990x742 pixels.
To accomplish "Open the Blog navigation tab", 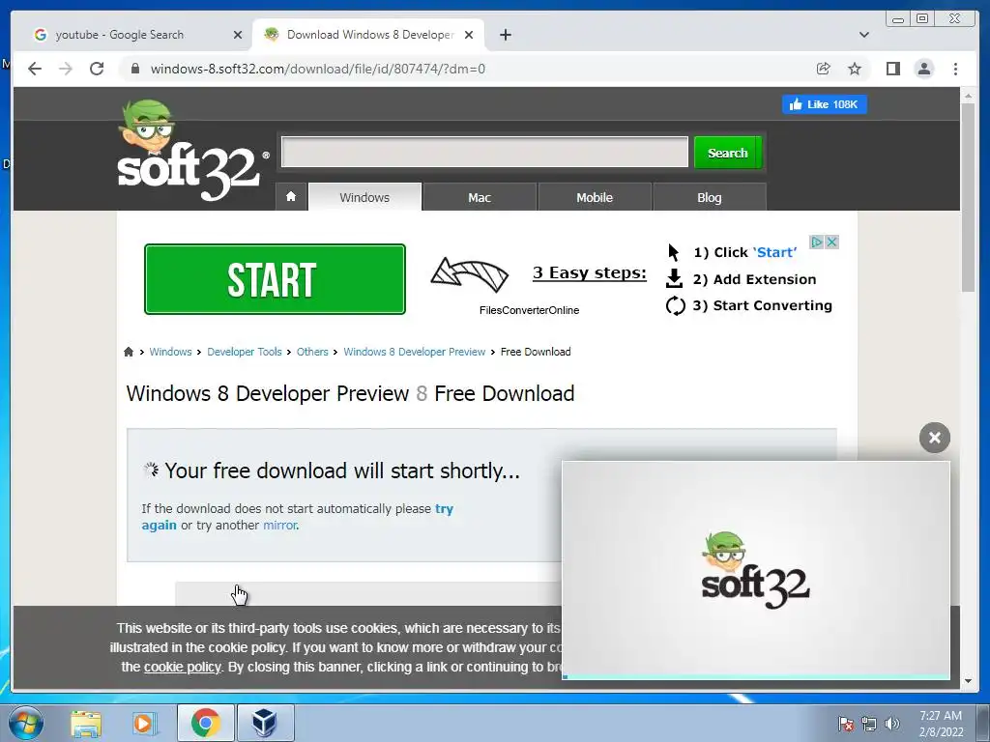I will 709,197.
